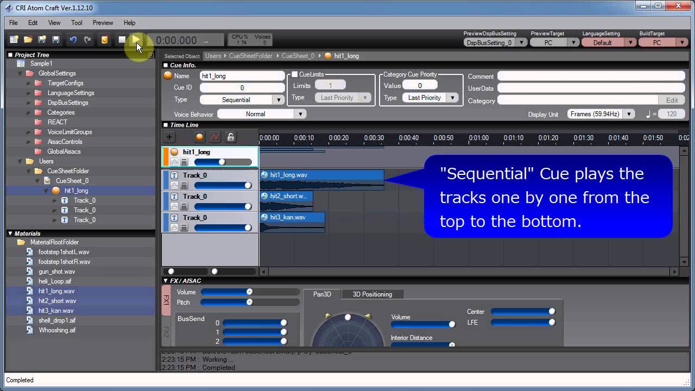Undo the last action
The image size is (695, 391).
73,40
